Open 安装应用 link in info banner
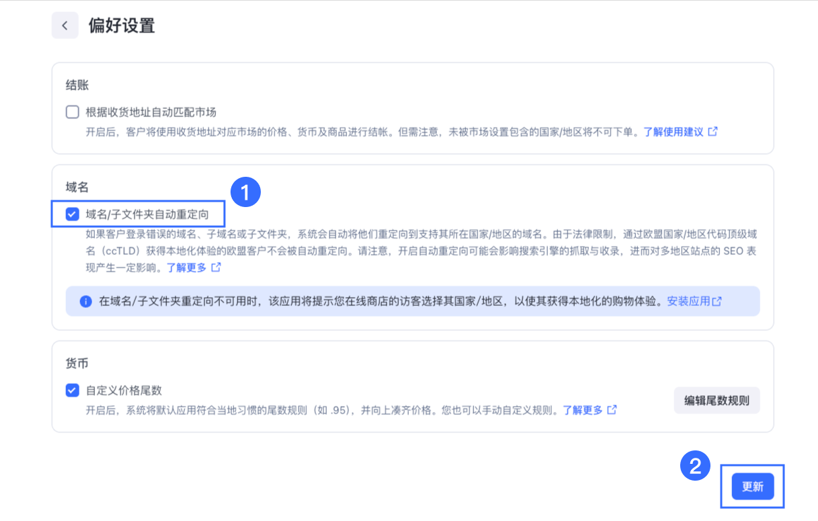Image resolution: width=818 pixels, height=521 pixels. (688, 301)
